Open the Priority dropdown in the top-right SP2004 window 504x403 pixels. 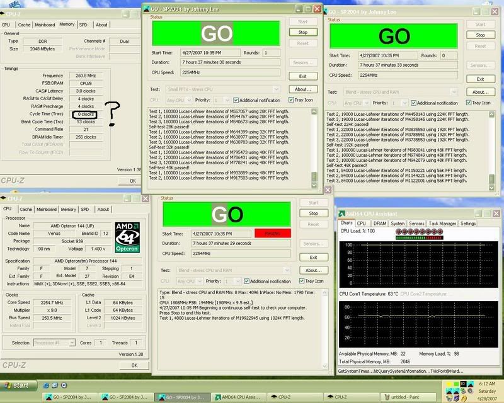click(x=399, y=103)
